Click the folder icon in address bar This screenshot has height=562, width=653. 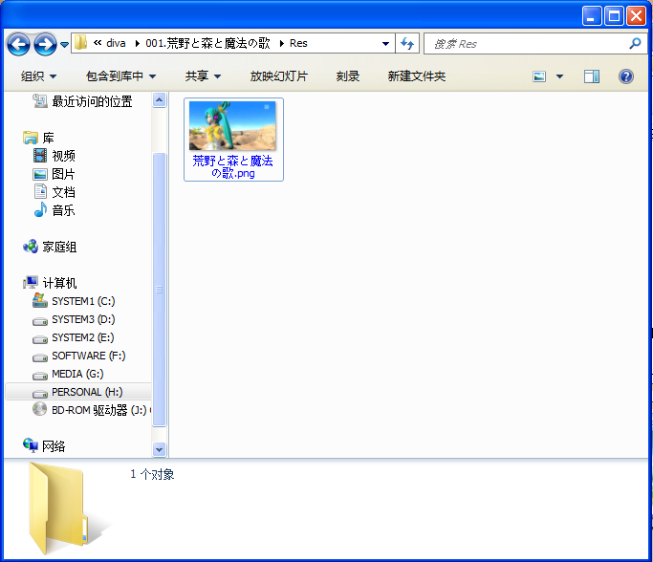[81, 42]
